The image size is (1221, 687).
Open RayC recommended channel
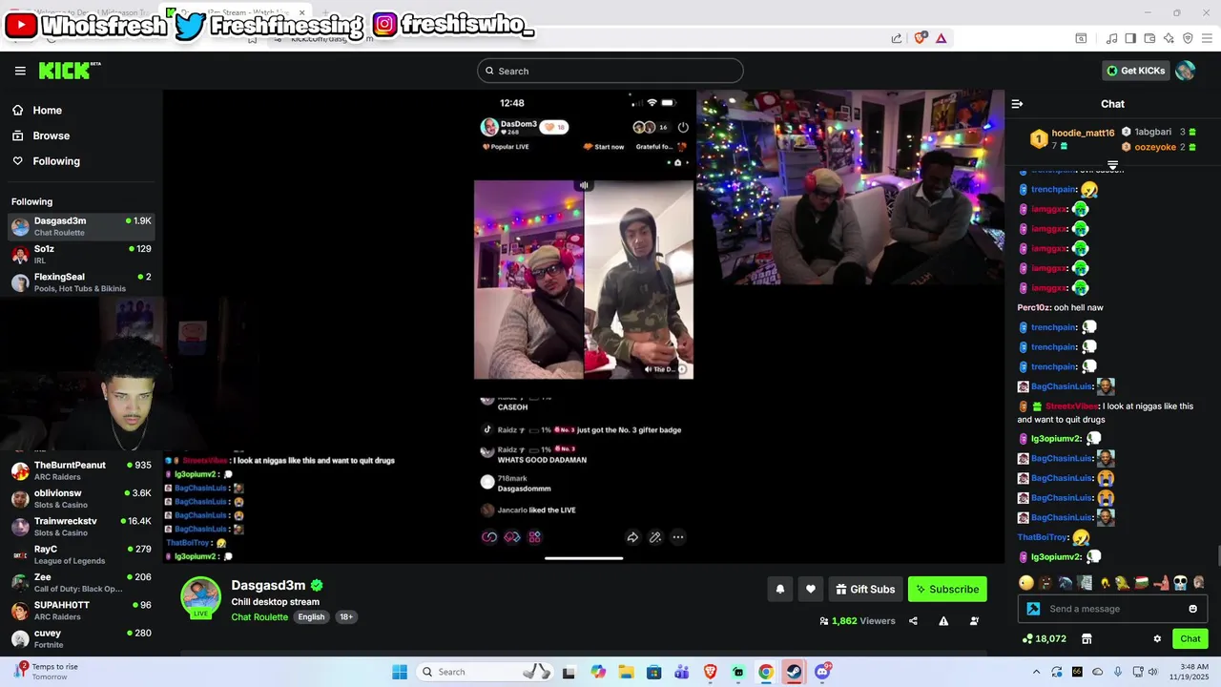point(81,554)
